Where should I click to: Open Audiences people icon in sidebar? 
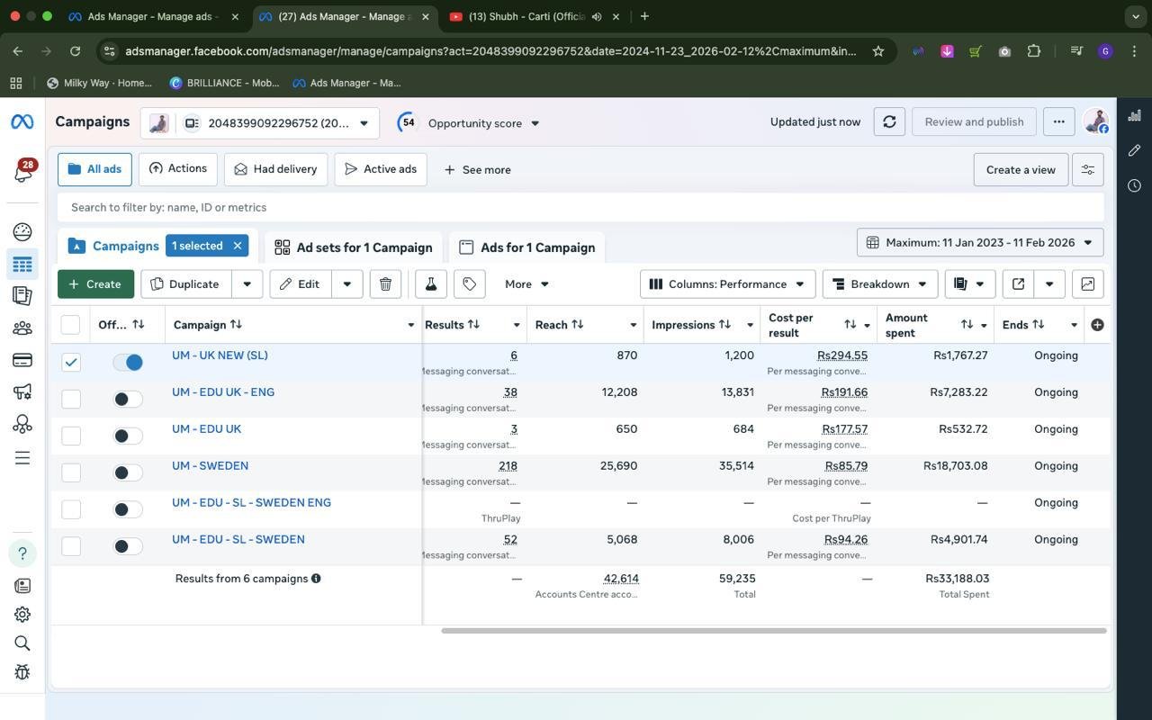(x=22, y=328)
